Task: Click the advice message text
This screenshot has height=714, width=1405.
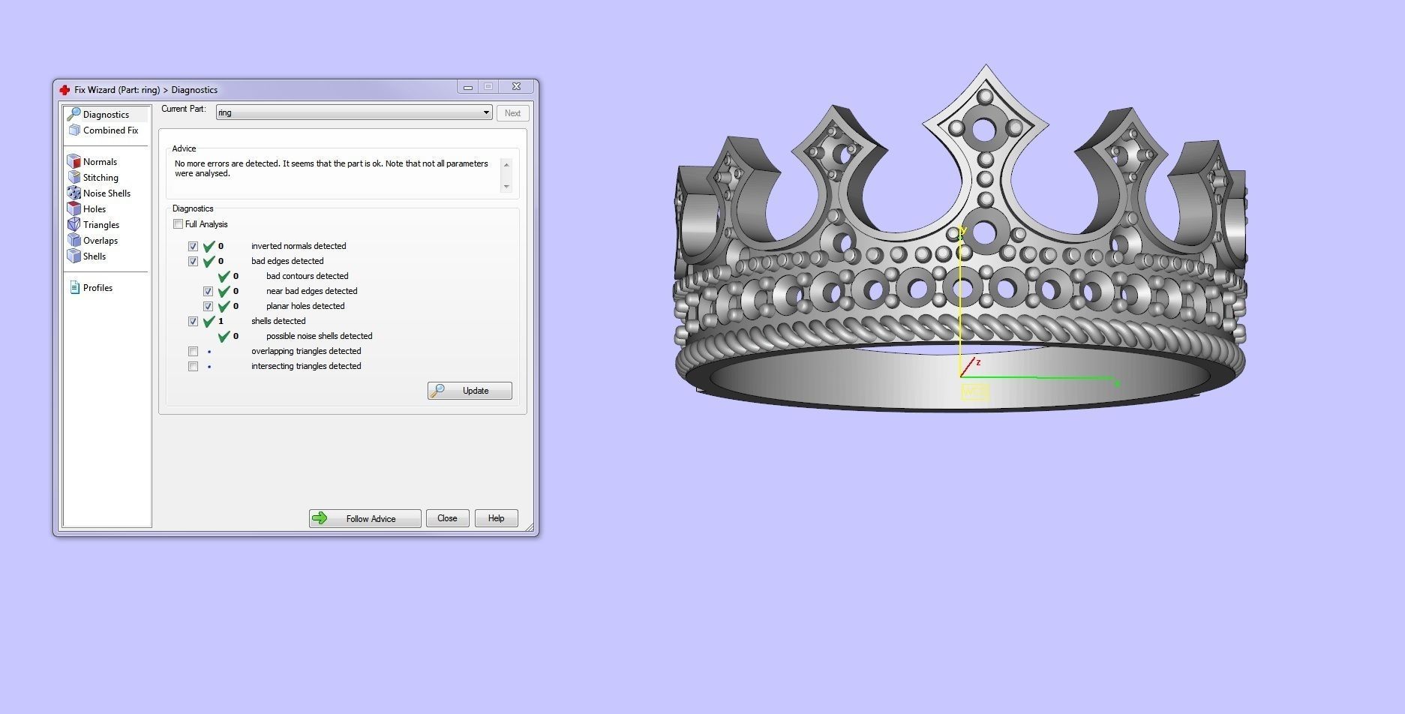Action: (x=331, y=168)
